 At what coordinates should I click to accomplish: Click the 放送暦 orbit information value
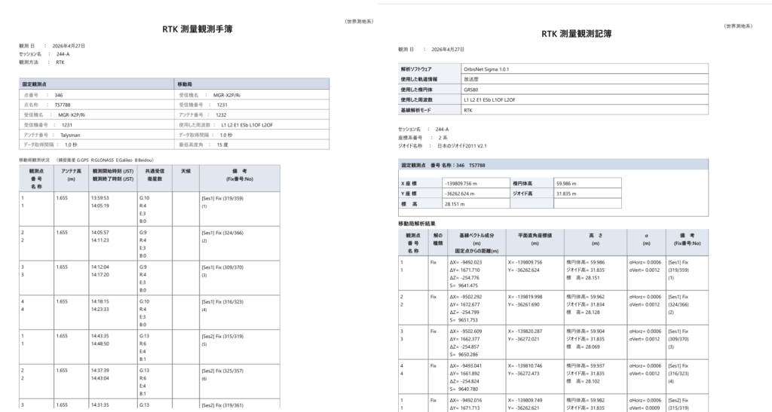click(x=473, y=78)
